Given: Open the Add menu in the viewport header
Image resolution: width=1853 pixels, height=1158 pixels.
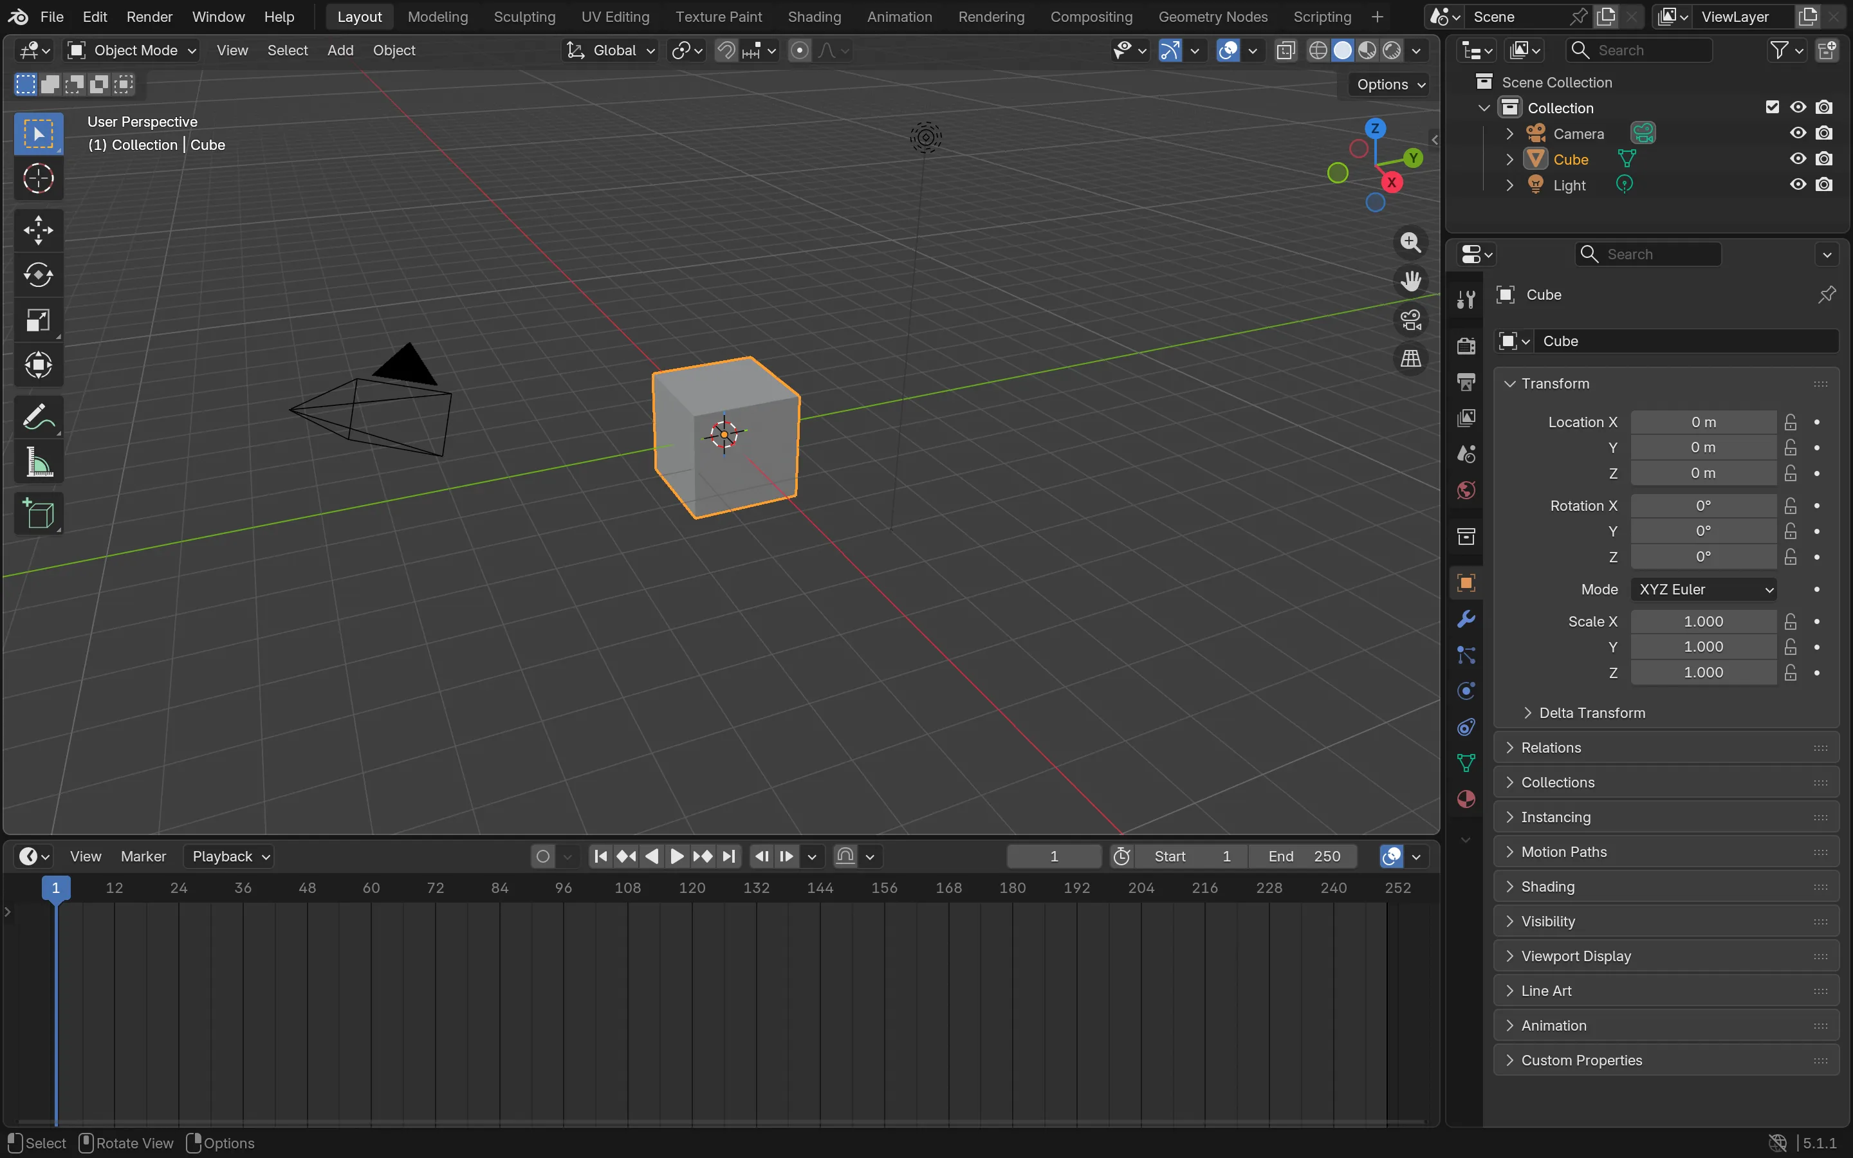Looking at the screenshot, I should click(340, 50).
